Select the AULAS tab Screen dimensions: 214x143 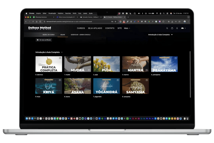click(x=63, y=35)
